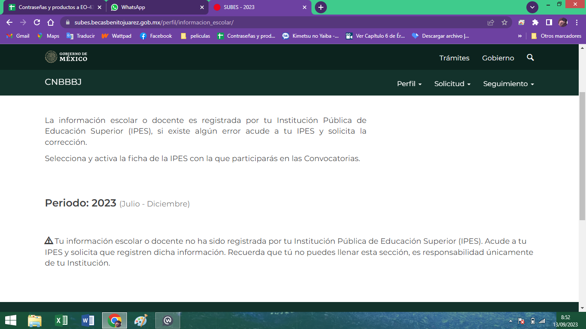Bookmark this page with the star icon
This screenshot has width=586, height=329.
(x=504, y=22)
